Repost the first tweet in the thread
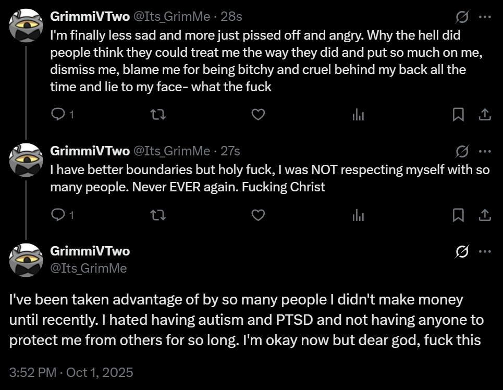Viewport: 503px width, 390px height. [x=158, y=115]
